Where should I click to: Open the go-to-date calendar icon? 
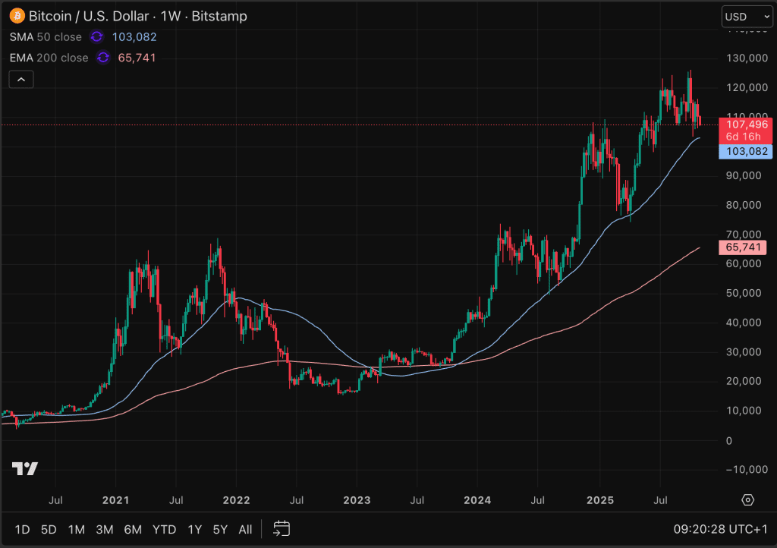[282, 529]
